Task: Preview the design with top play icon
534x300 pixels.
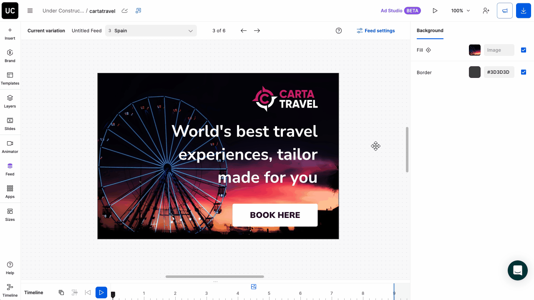Action: click(435, 11)
